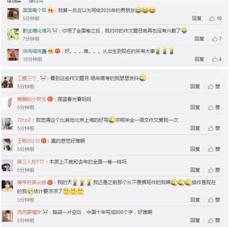Reply to 美亨的鼻尖痣's comment
The image size is (229, 227).
click(x=195, y=200)
